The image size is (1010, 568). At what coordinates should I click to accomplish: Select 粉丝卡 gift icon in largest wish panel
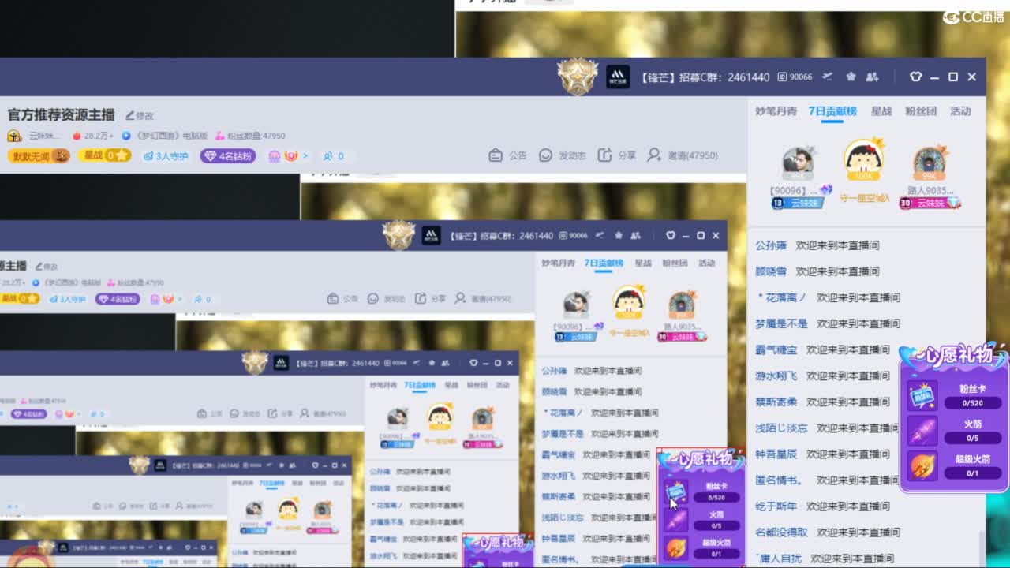(922, 395)
